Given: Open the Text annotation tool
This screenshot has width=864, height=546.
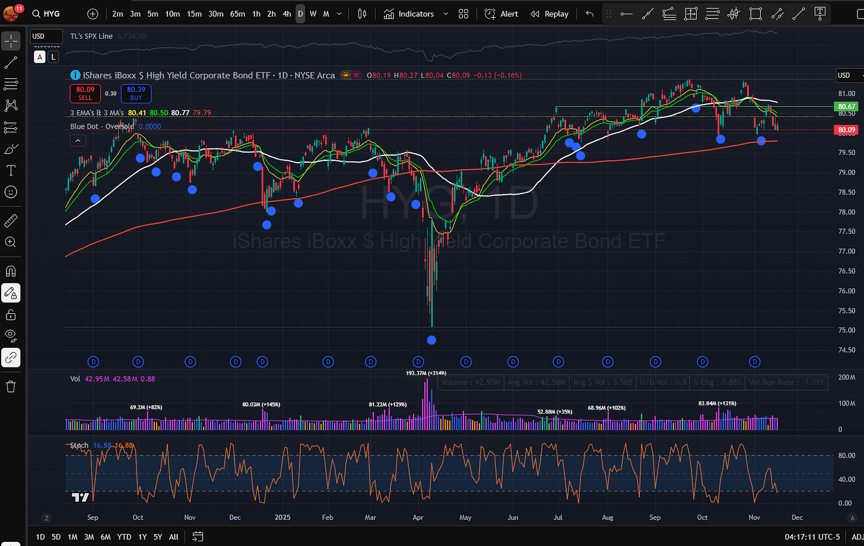Looking at the screenshot, I should (11, 170).
